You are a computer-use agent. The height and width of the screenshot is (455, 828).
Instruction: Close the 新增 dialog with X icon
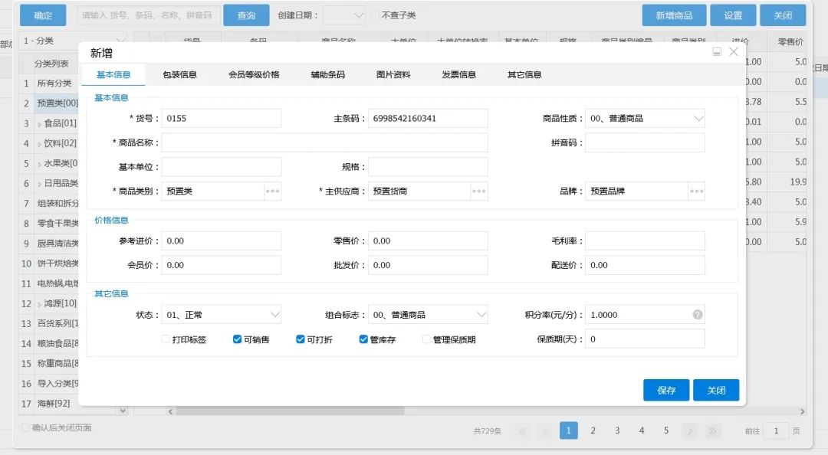click(x=734, y=52)
